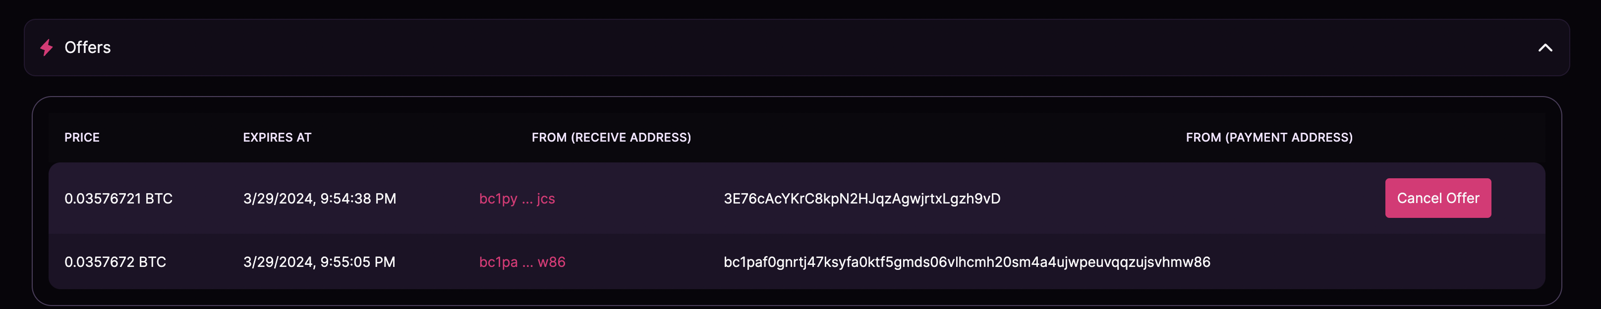Click the payment address starting with 3E76cAc
Viewport: 1601px width, 309px height.
click(x=861, y=199)
